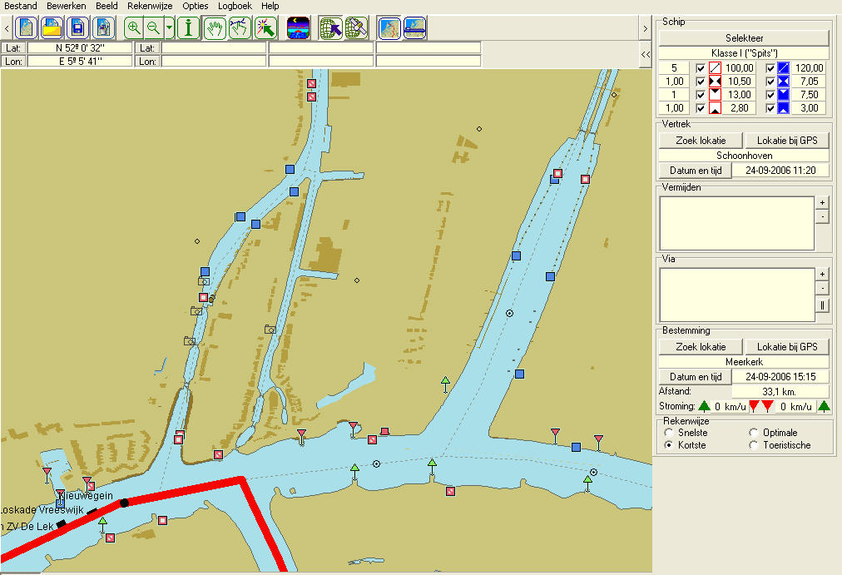Toggle the night mode moon icon
Image resolution: width=842 pixels, height=575 pixels.
click(x=298, y=28)
